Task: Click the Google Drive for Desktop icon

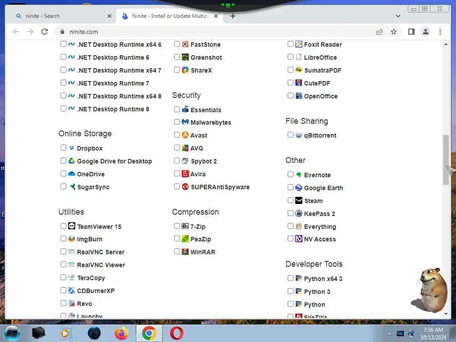Action: point(72,161)
